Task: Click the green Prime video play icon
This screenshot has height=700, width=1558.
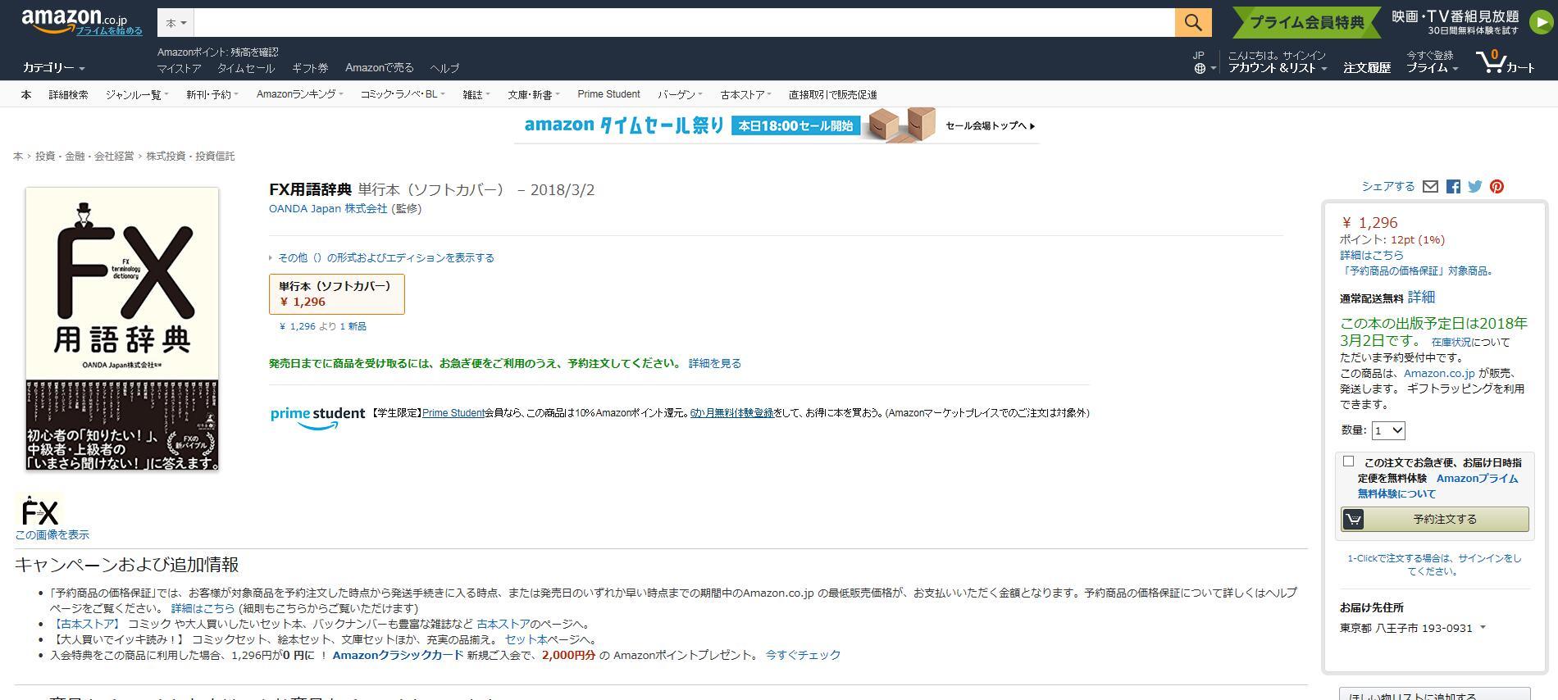Action: pos(1541,23)
